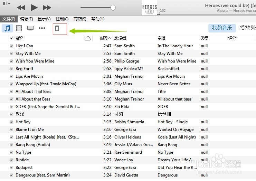This screenshot has height=181, width=256.
Task: Click the now playing Heroes title
Action: point(230,6)
